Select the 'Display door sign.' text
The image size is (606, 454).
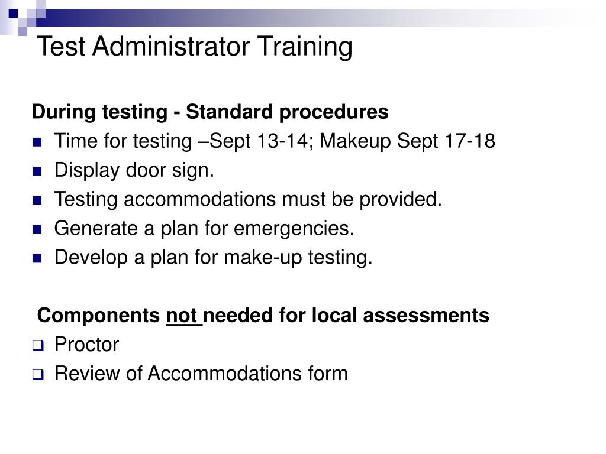134,170
